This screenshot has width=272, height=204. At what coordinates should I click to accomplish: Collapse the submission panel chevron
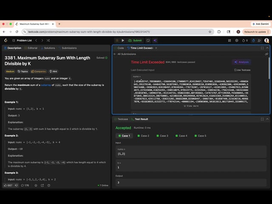pyautogui.click(x=267, y=48)
